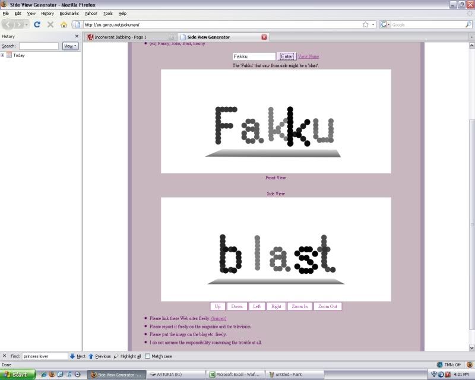Click the Reload page icon

point(37,25)
